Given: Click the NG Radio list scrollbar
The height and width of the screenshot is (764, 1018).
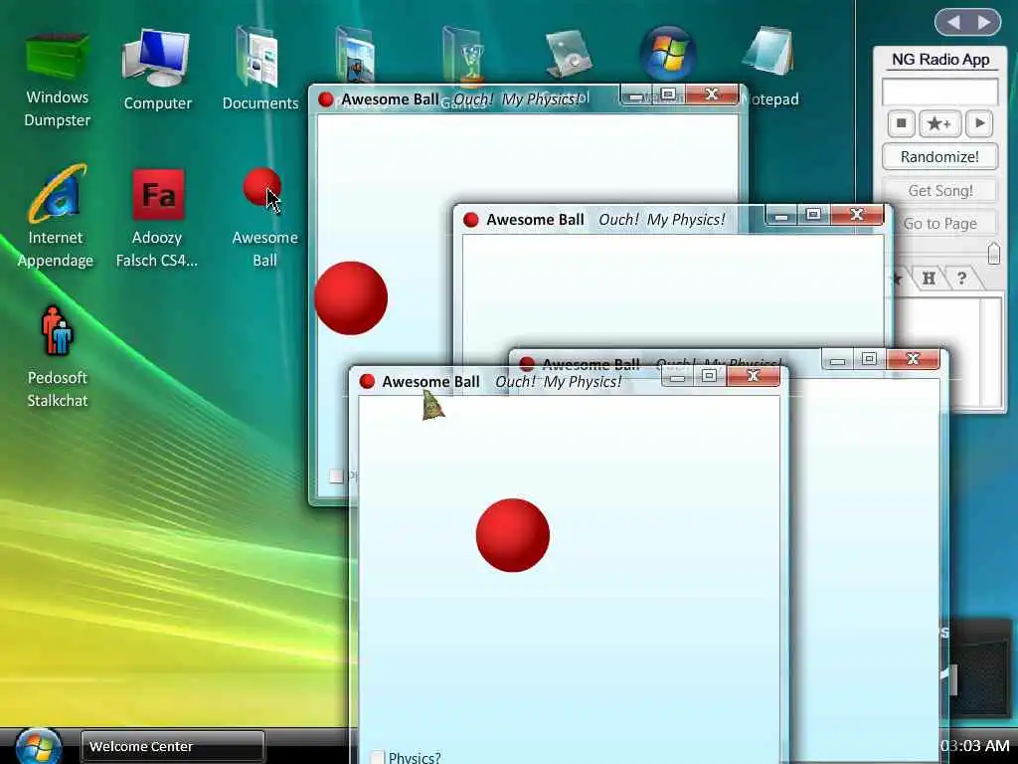Looking at the screenshot, I should coord(991,353).
